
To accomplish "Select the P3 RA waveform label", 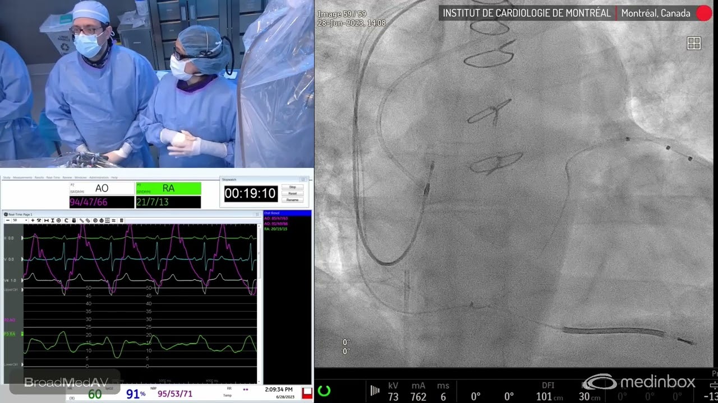I will [10, 334].
